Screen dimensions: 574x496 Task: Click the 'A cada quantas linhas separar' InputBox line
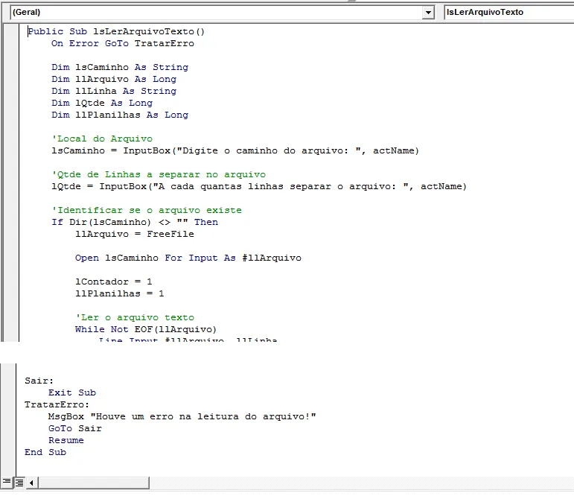point(259,186)
